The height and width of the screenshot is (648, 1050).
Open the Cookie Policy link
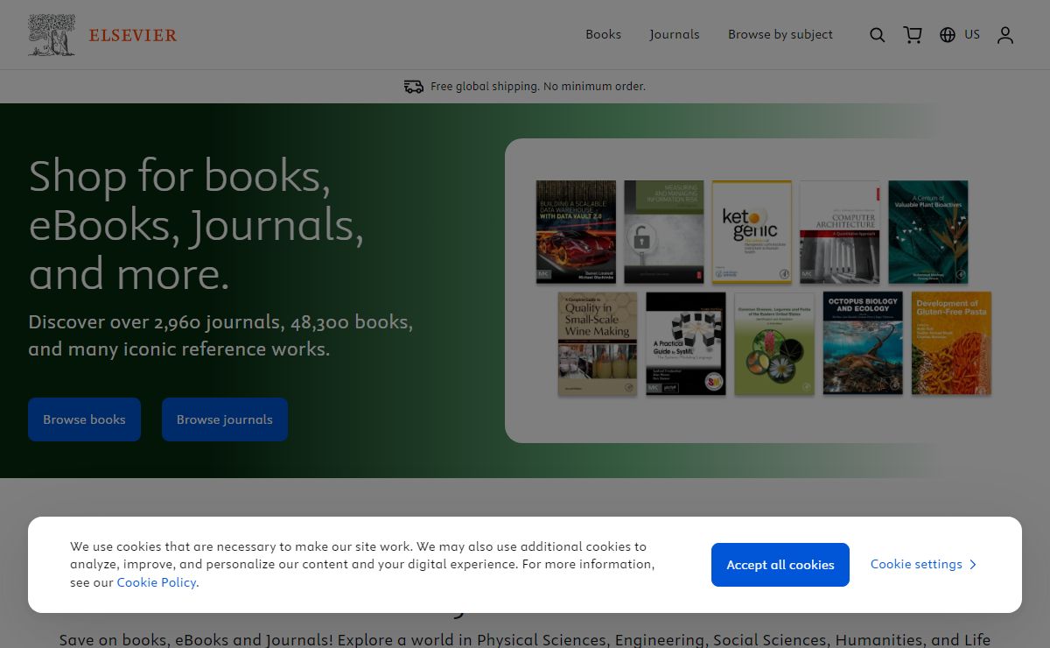pos(157,582)
